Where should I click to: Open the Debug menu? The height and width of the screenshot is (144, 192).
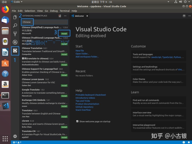tap(54, 11)
